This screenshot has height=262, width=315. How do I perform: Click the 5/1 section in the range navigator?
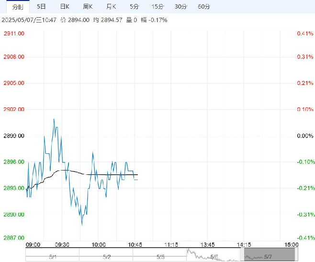point(53,255)
